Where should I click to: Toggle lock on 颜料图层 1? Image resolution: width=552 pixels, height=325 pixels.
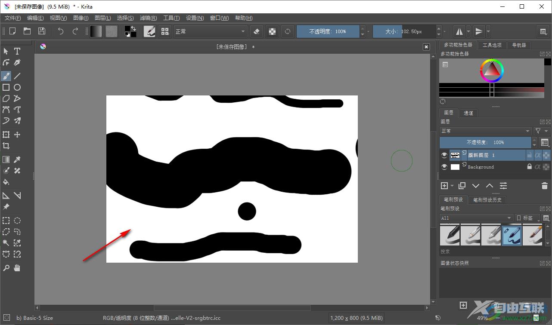click(x=530, y=155)
